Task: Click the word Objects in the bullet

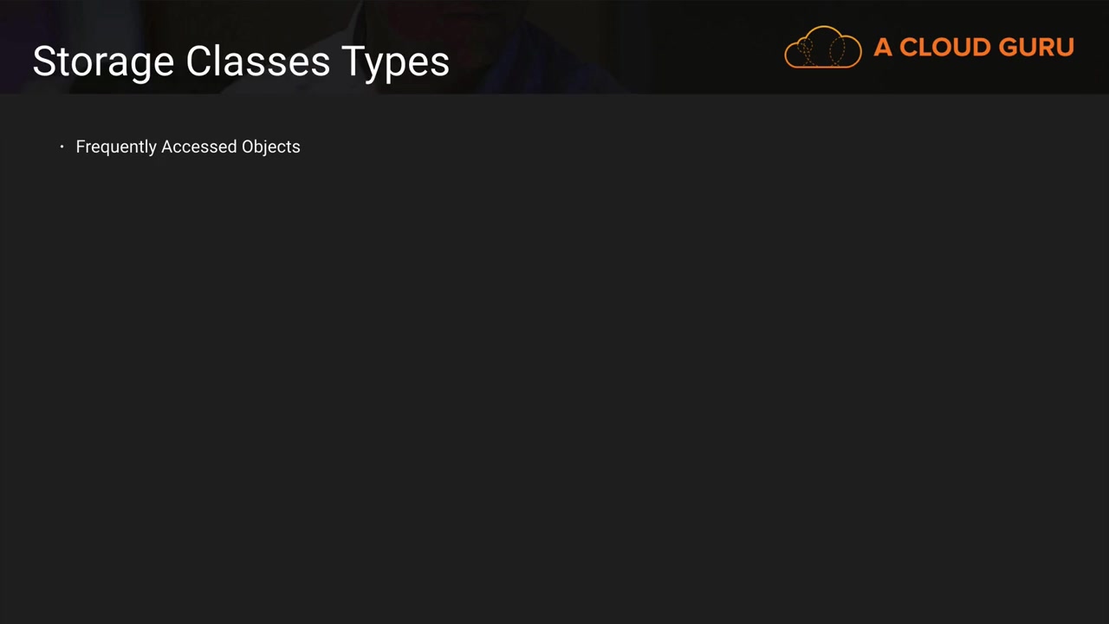Action: coord(271,147)
